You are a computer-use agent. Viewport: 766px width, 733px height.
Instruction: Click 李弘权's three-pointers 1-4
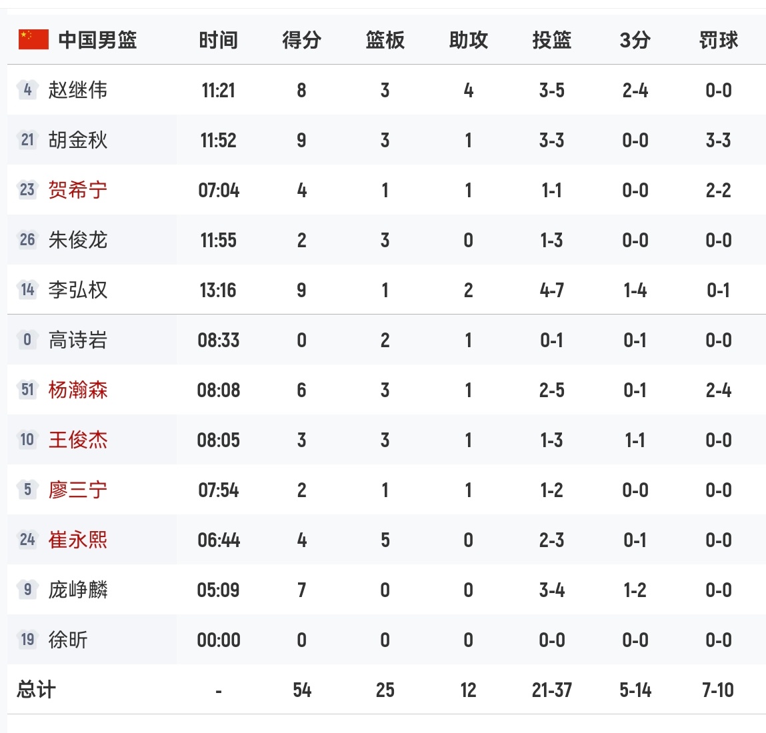point(635,291)
